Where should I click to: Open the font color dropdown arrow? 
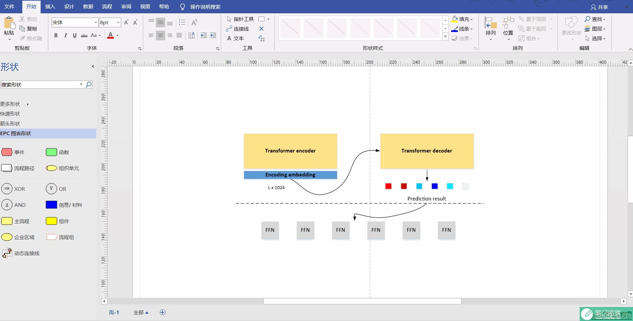118,35
